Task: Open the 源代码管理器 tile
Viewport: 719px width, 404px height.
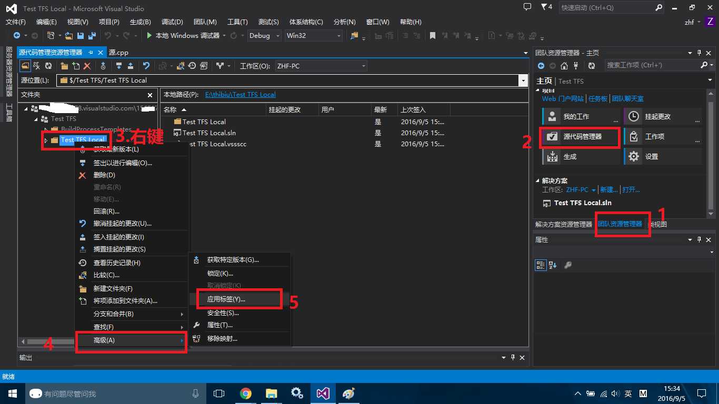Action: coord(581,137)
